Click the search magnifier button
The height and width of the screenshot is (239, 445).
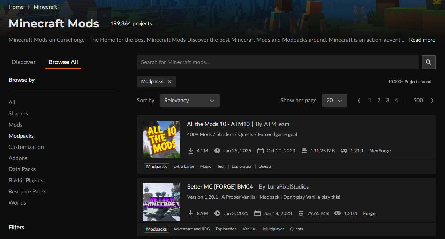click(428, 62)
